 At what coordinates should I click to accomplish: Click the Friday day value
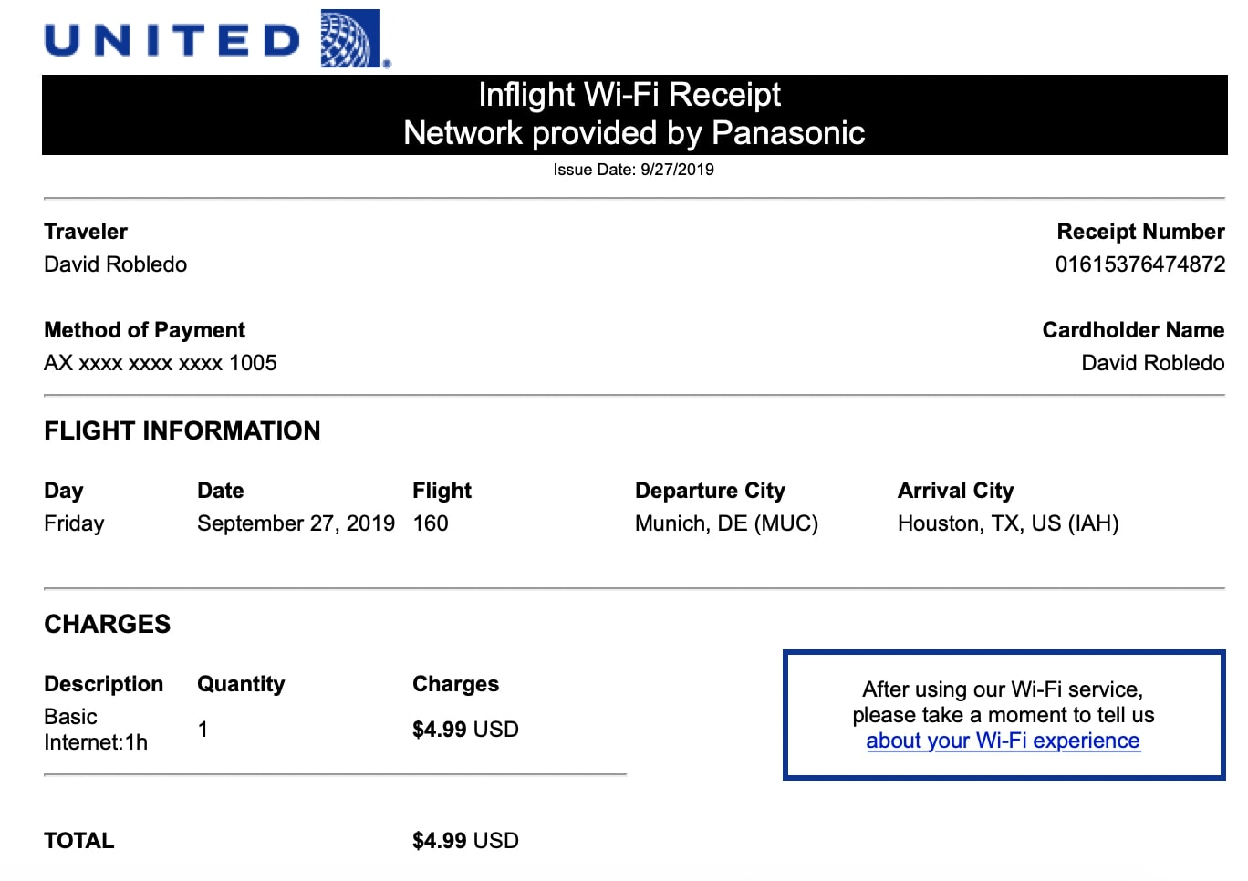(74, 523)
